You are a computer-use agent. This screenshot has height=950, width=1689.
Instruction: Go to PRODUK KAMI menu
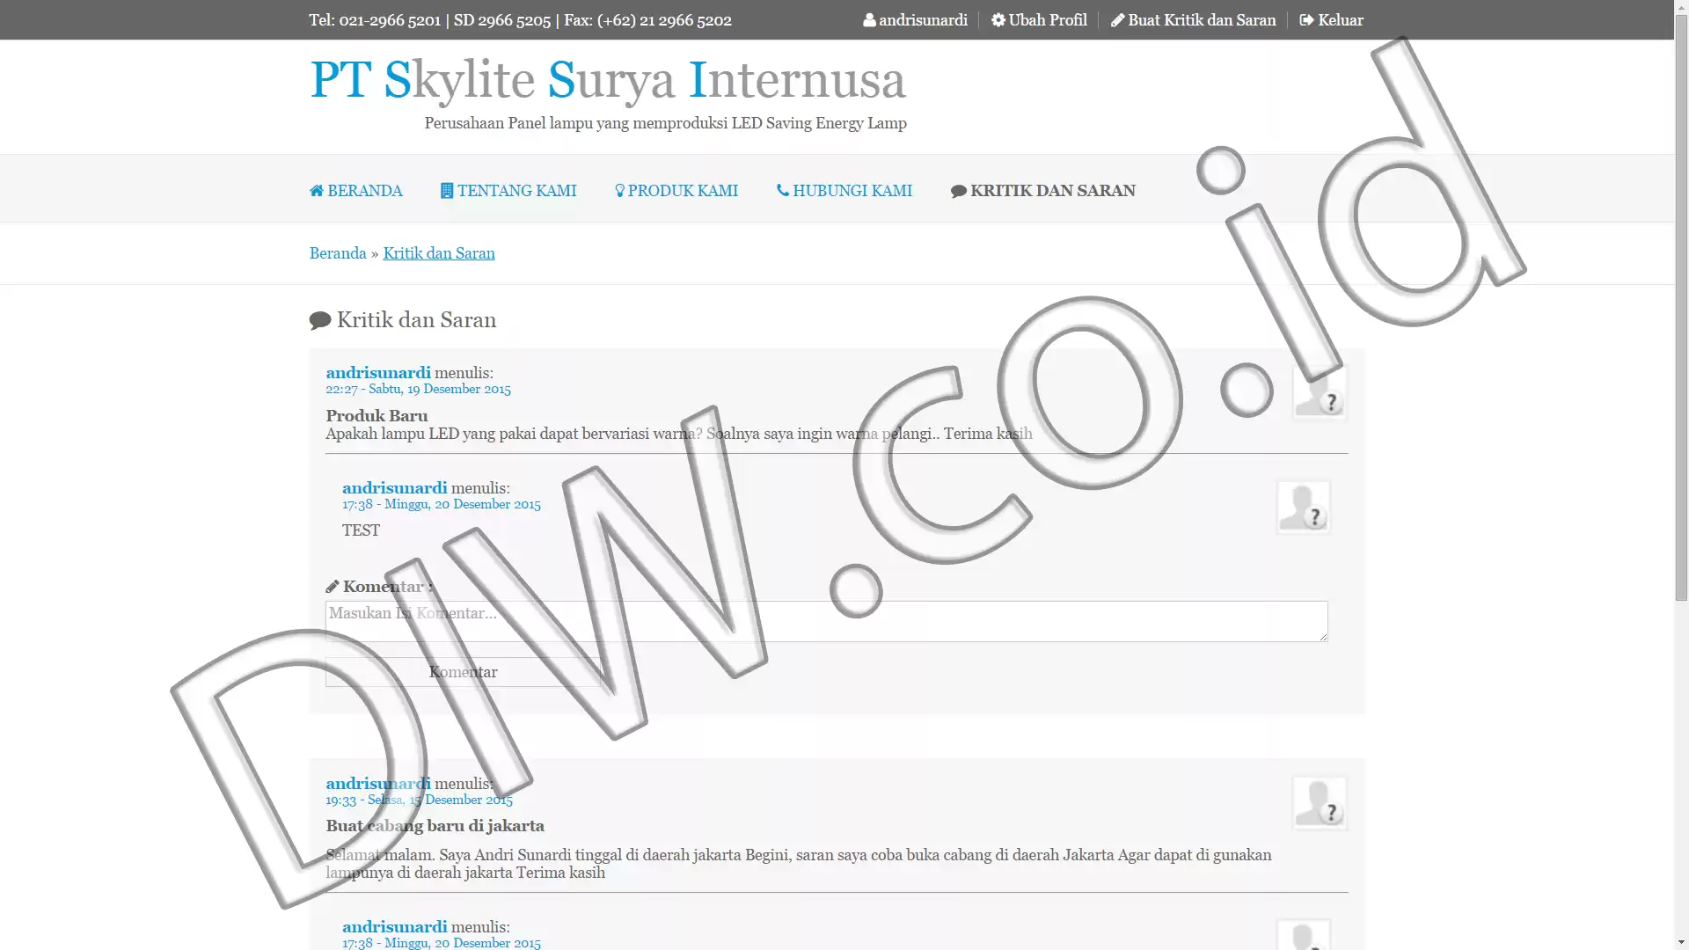pyautogui.click(x=676, y=191)
